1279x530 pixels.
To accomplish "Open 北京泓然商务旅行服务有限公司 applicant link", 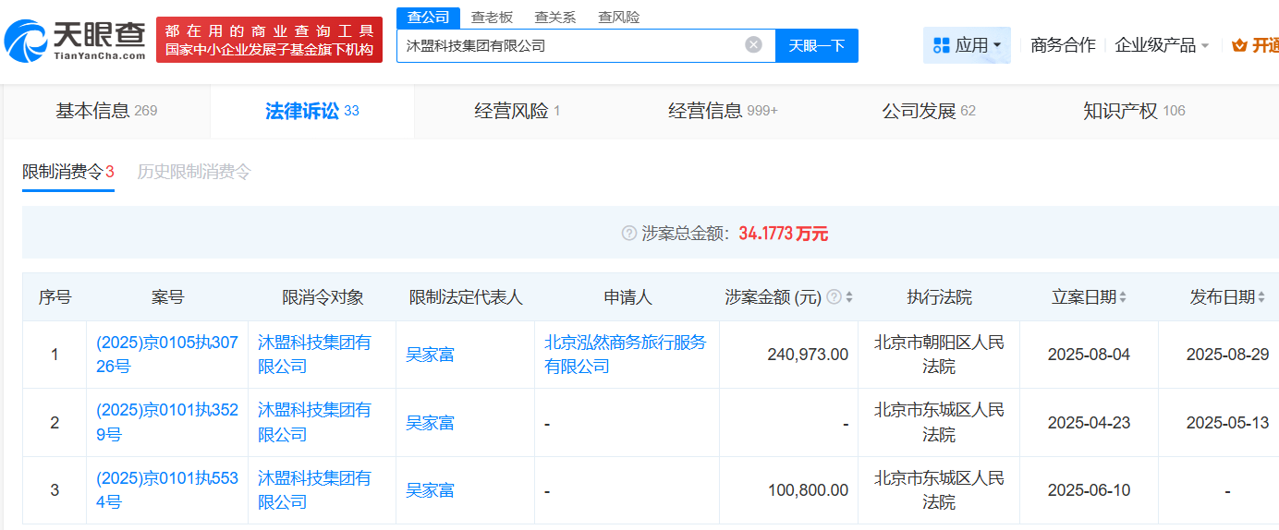I will pyautogui.click(x=625, y=354).
